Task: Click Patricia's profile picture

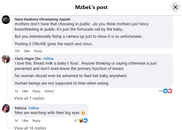Action: click(6, 108)
